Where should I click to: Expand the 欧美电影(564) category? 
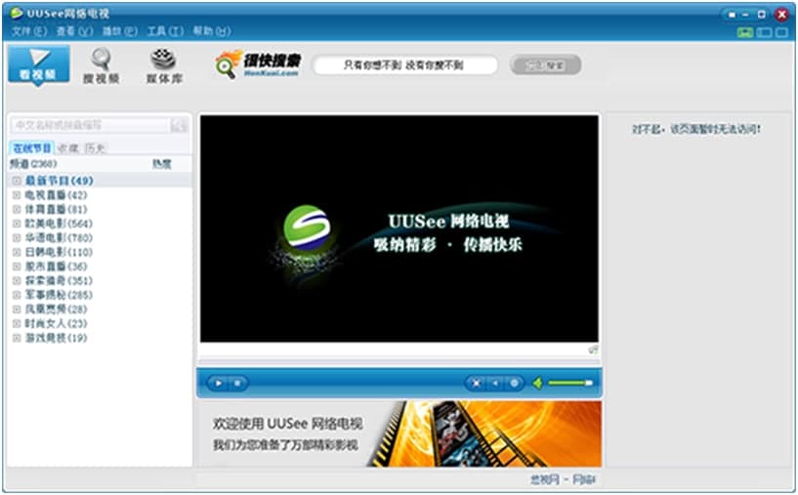point(17,224)
